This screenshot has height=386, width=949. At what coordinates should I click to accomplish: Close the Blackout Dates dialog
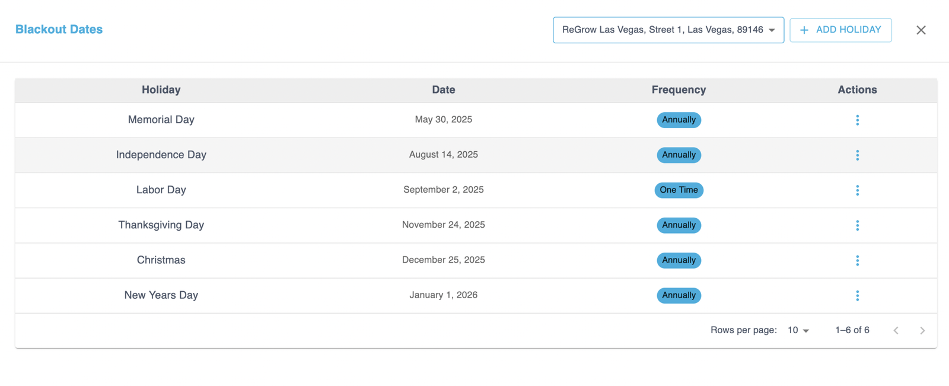(921, 30)
